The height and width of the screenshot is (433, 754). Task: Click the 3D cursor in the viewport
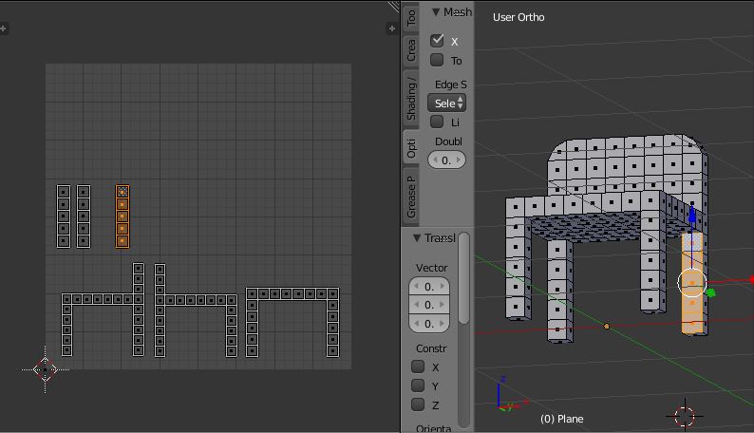685,416
